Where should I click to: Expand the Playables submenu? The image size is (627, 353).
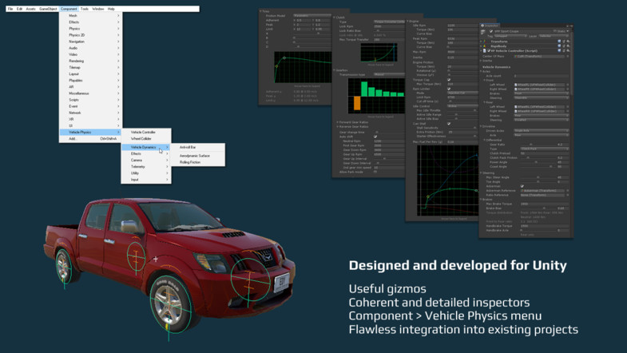(91, 81)
